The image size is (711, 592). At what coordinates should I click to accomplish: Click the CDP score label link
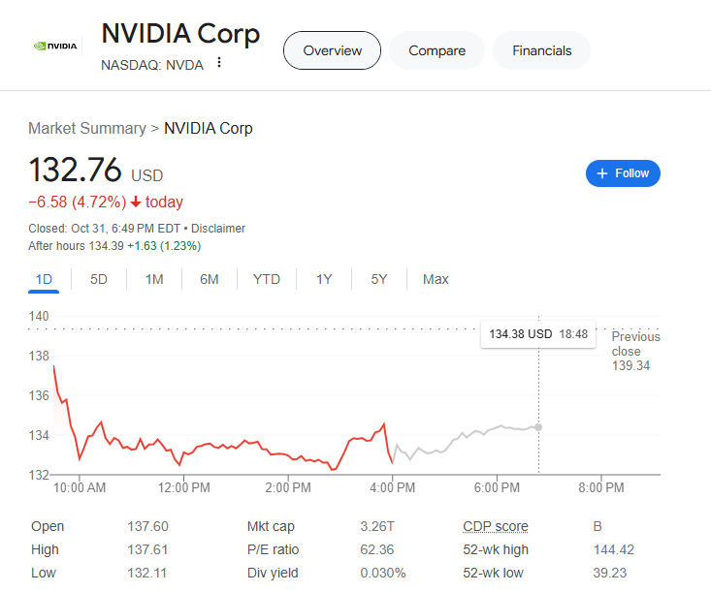(495, 526)
